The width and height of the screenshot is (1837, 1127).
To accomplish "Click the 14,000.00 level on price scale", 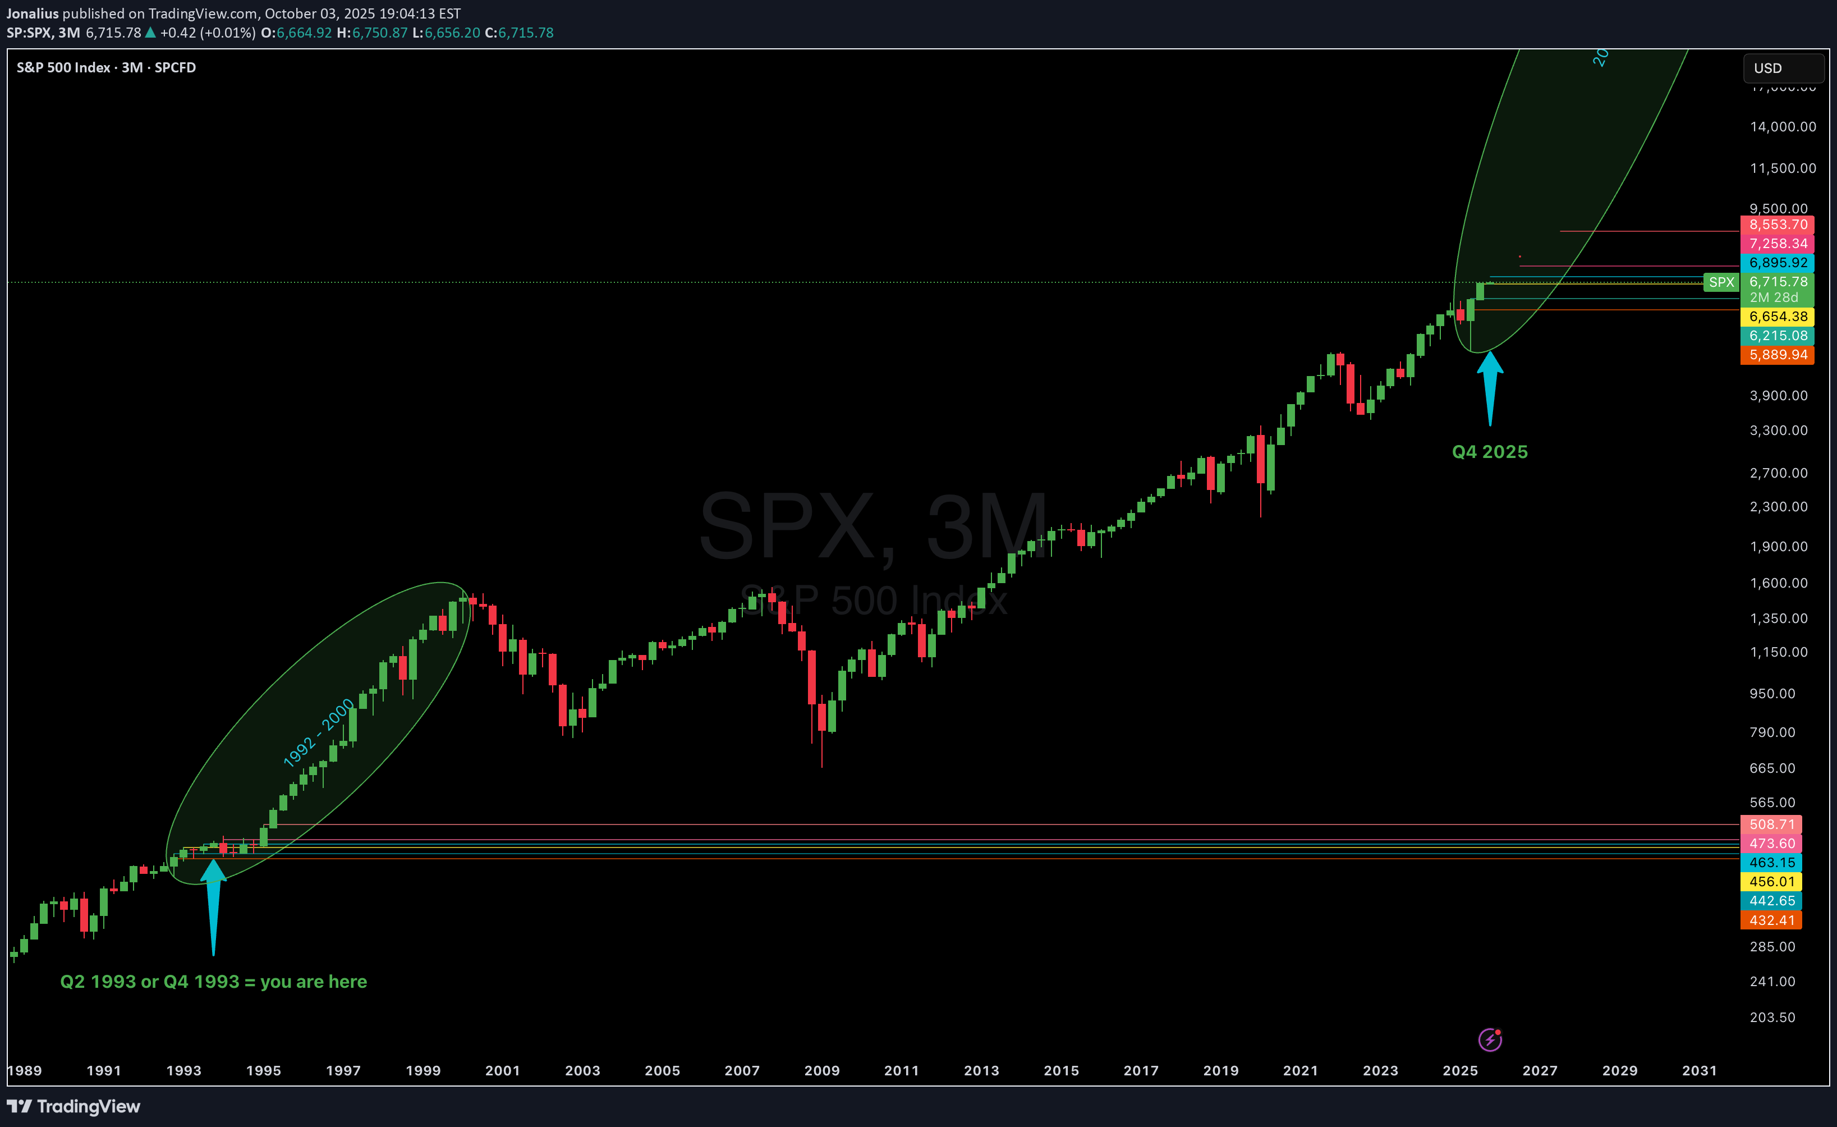I will [1783, 127].
